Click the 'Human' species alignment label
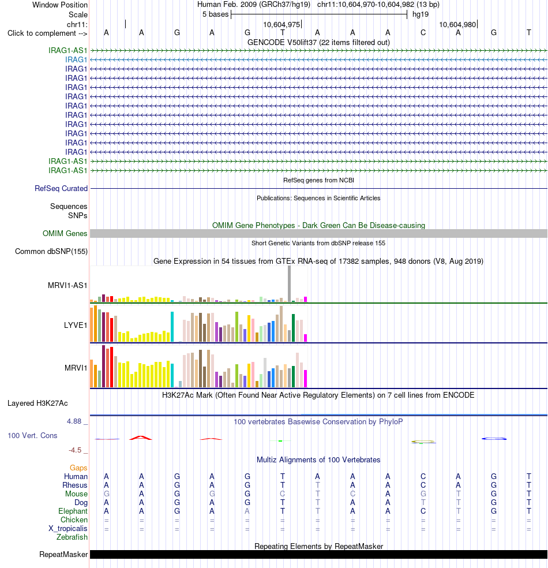 coord(76,476)
